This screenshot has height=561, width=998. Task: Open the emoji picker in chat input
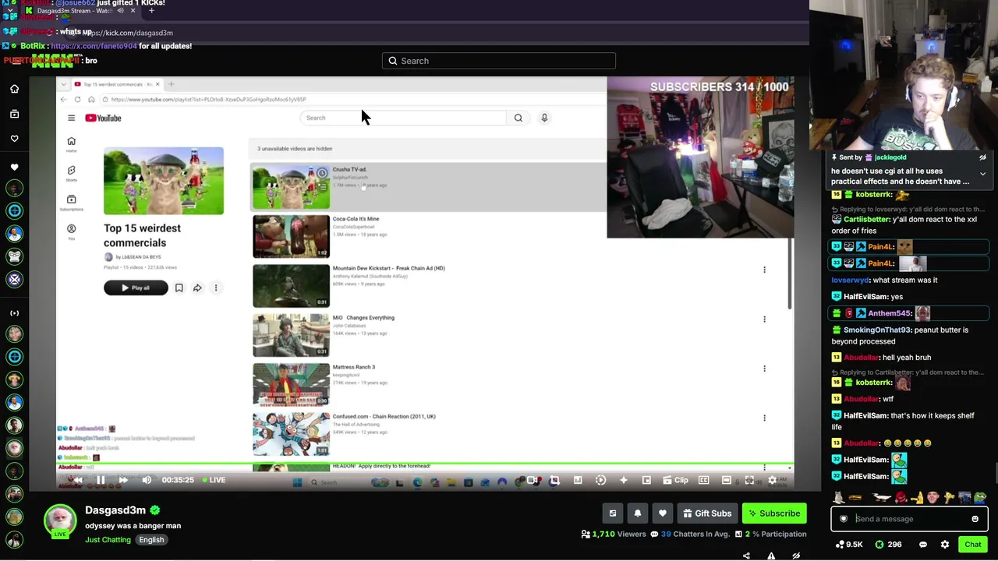coord(975,519)
